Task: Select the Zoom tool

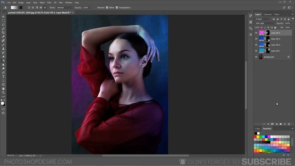Action: [3, 93]
